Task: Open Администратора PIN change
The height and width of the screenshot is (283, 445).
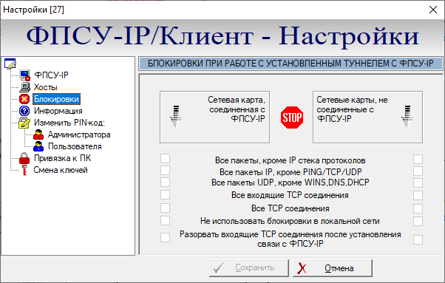Action: [79, 134]
